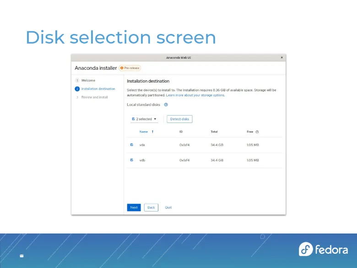
Task: Click the sort arrow next to Name
Action: click(152, 132)
